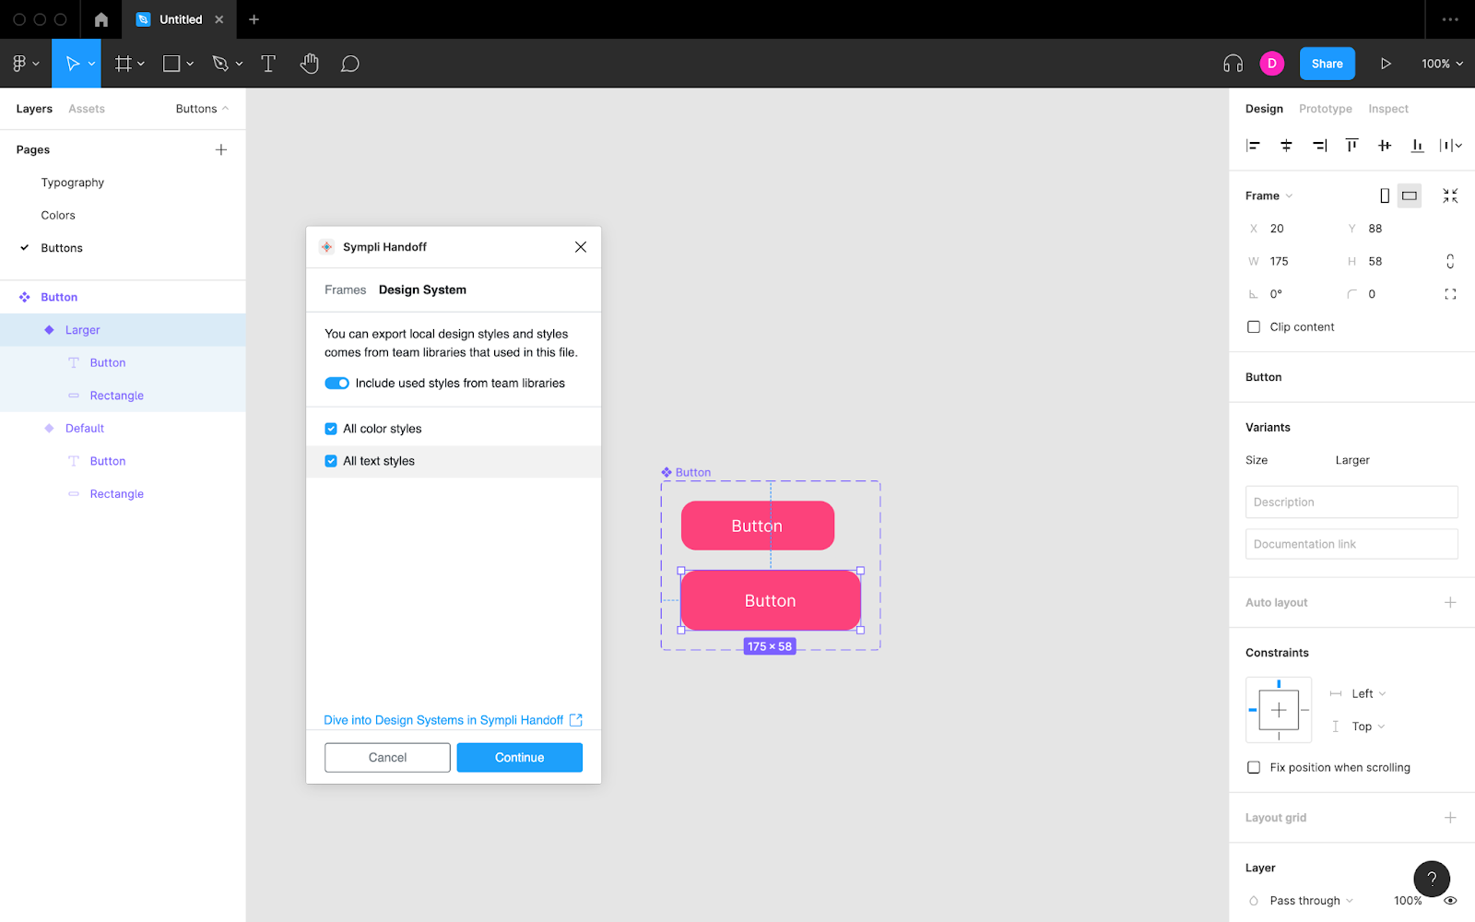Align vertical centers
Viewport: 1475px width, 922px height.
[1385, 146]
